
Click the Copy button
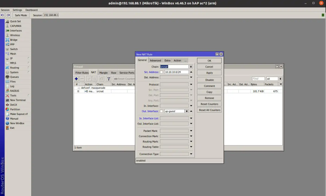pyautogui.click(x=209, y=92)
